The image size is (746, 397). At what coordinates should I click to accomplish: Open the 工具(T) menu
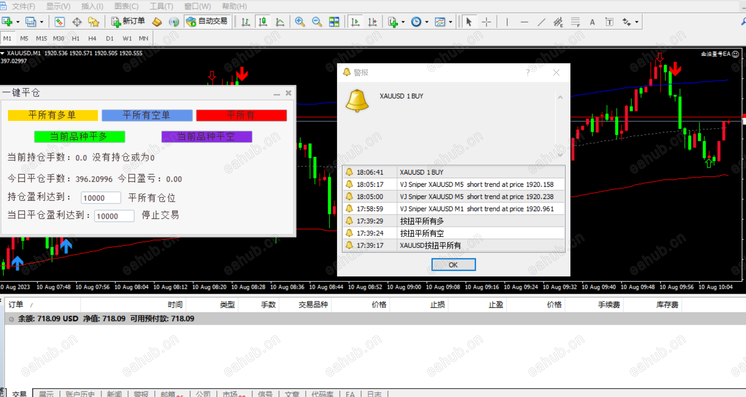[x=161, y=6]
